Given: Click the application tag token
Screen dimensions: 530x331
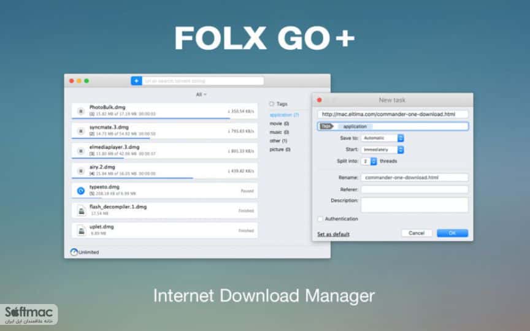Looking at the screenshot, I should click(355, 126).
